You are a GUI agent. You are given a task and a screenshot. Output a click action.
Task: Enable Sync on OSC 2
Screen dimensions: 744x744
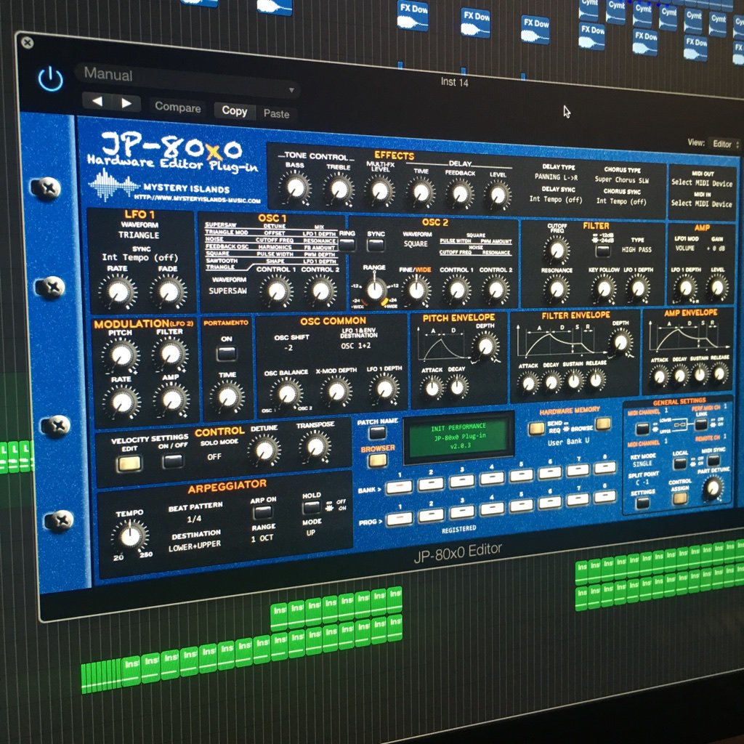pos(376,246)
